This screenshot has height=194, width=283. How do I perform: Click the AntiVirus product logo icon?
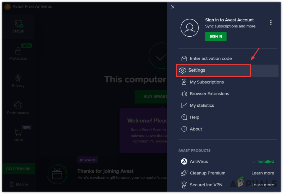click(x=184, y=161)
